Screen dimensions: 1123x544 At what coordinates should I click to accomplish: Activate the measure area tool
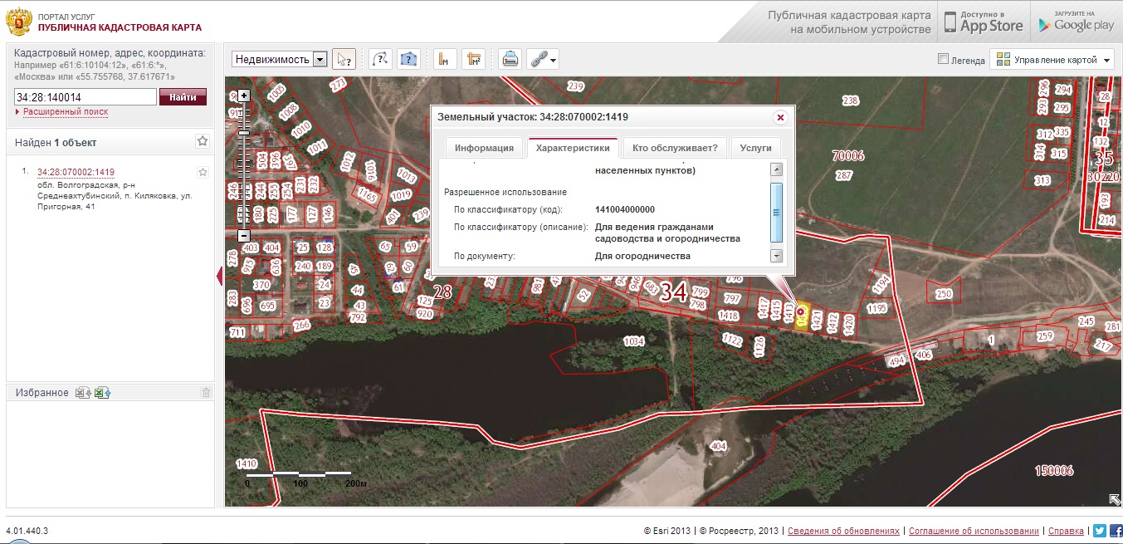tap(473, 59)
